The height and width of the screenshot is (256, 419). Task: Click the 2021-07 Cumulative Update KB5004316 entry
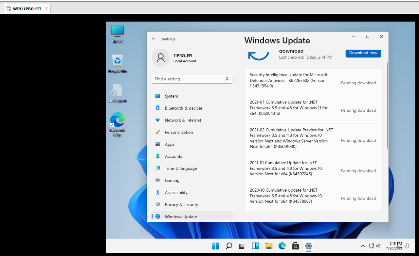(313, 110)
